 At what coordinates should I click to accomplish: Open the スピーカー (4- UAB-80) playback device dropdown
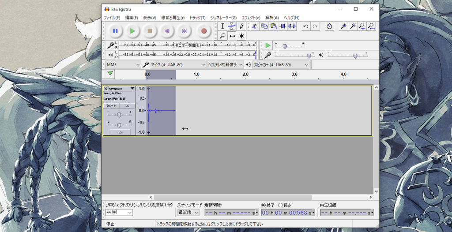(281, 64)
